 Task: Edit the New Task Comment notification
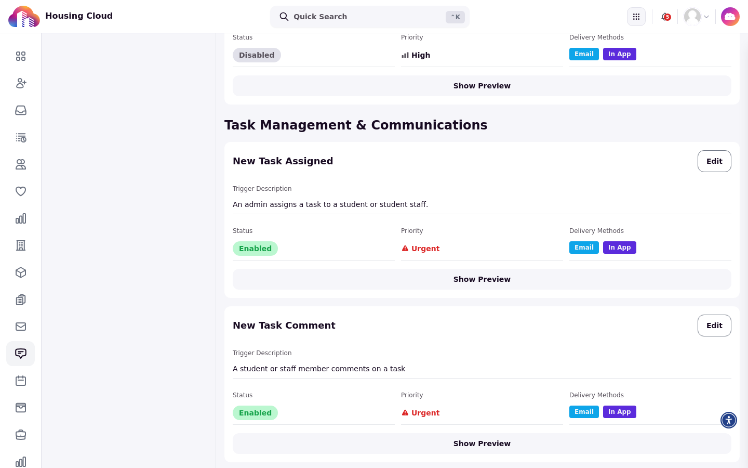click(714, 326)
